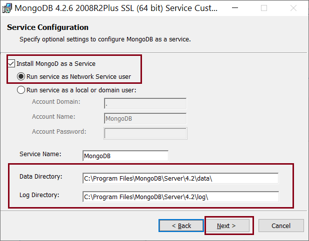Click the 'Specify optional settings' description text
Image resolution: width=309 pixels, height=241 pixels.
tap(105, 39)
